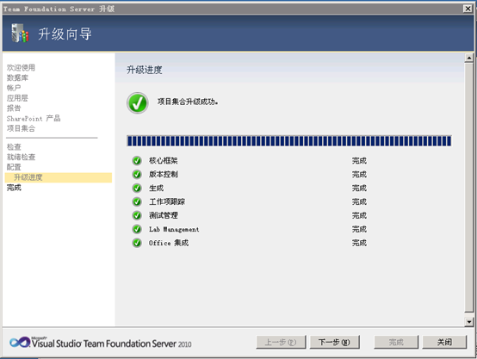477x359 pixels.
Task: Click the 测试管理 label
Action: 164,215
